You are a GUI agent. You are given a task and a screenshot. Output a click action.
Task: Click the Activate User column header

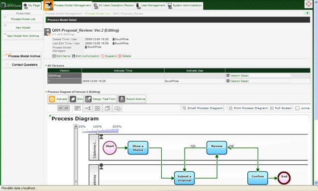pos(195,70)
